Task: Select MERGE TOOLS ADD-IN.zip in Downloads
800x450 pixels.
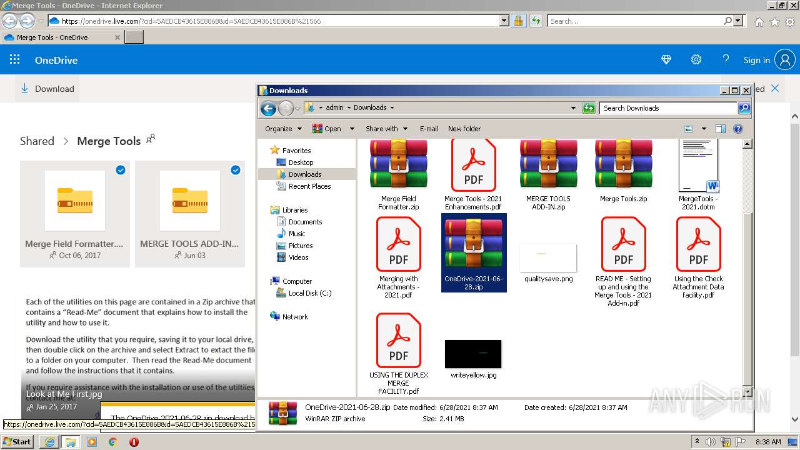Action: [x=548, y=176]
